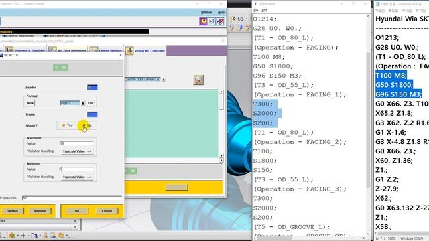
Task: Open Maximum Violation Handling Truncate Value menu
Action: [x=76, y=151]
